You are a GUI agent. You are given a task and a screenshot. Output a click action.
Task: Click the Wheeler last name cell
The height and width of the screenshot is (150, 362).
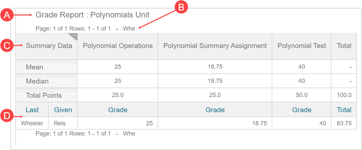tap(32, 123)
